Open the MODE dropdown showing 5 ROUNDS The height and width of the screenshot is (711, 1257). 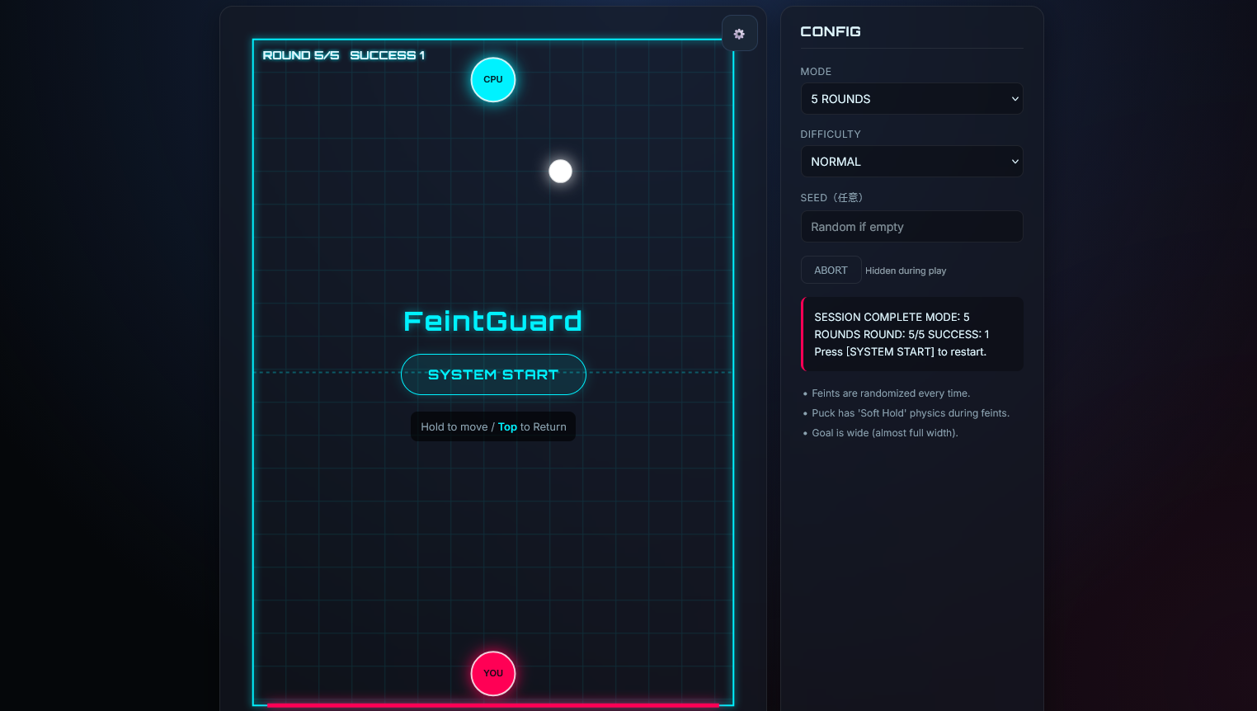[x=911, y=99]
